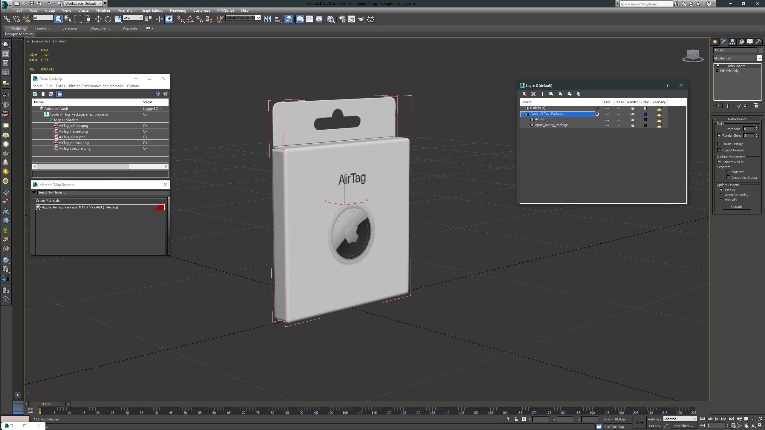Switch Asset Tracking to table view
This screenshot has height=430, width=765.
(59, 94)
